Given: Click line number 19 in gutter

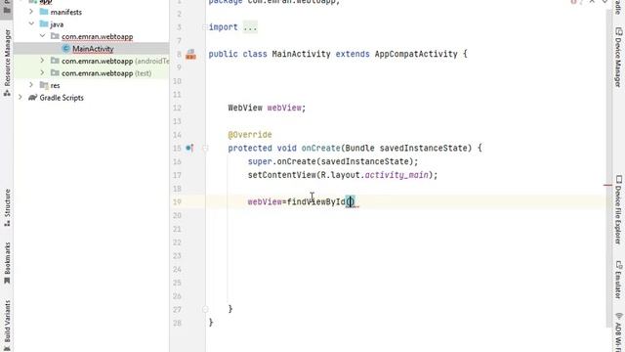Looking at the screenshot, I should click(177, 202).
